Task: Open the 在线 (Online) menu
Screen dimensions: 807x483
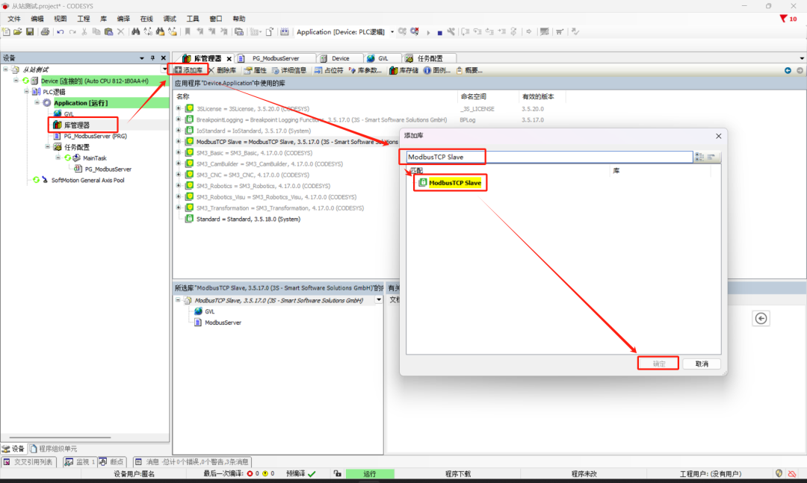Action: pyautogui.click(x=146, y=19)
